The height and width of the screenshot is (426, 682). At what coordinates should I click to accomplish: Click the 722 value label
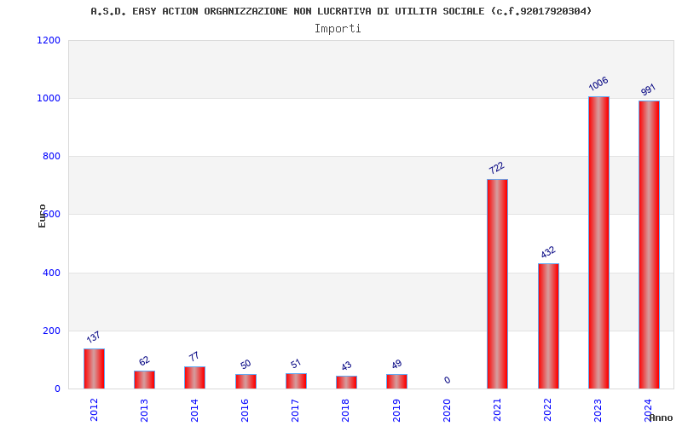coord(497,167)
